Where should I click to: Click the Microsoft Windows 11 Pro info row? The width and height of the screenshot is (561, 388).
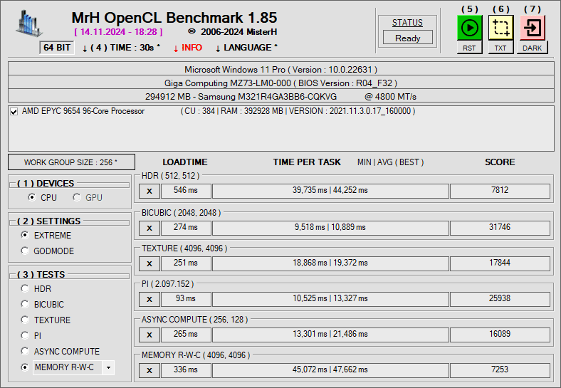(x=281, y=69)
